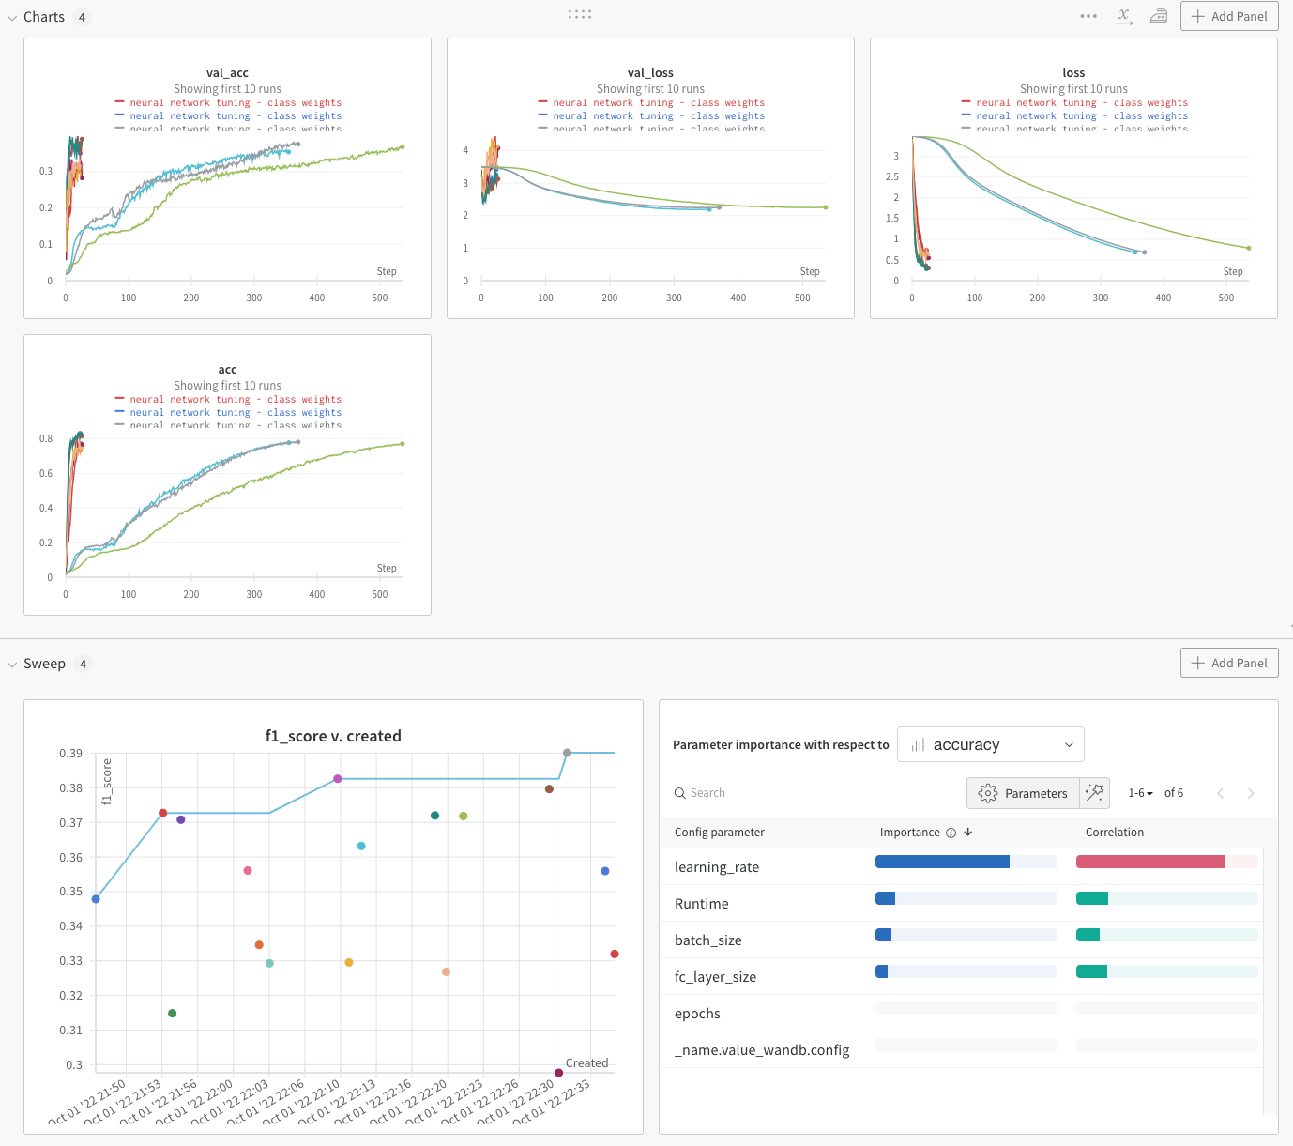Open the 1-6 pagination dropdown

point(1139,793)
